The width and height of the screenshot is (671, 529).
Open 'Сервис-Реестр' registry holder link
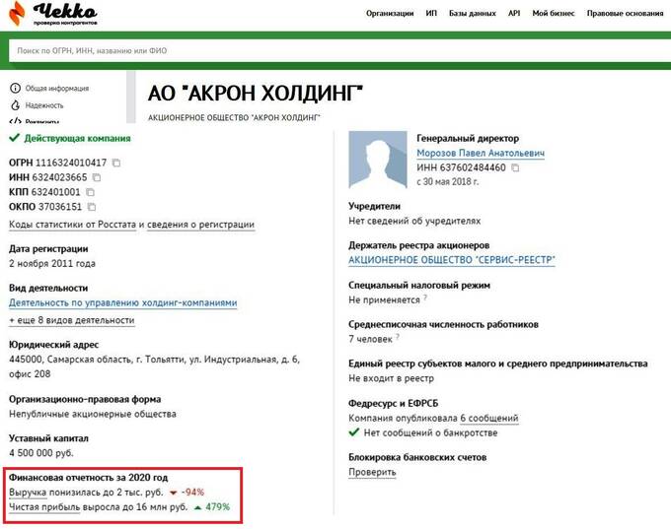451,260
